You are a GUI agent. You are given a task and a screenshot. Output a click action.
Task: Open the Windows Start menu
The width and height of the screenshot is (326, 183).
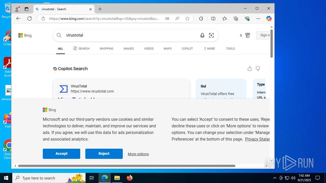pos(6,178)
